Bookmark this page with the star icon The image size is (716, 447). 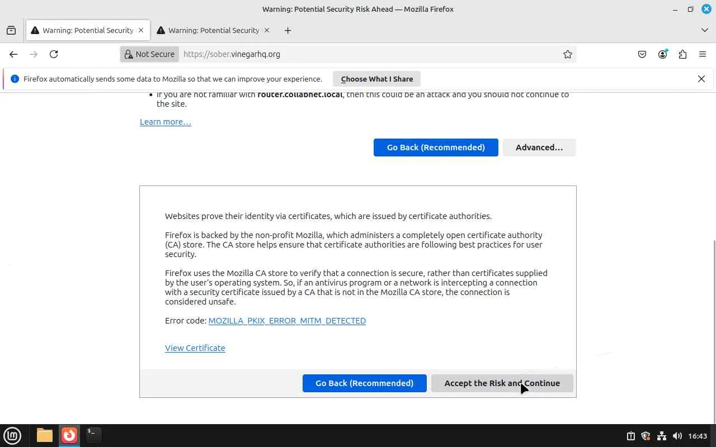tap(567, 54)
